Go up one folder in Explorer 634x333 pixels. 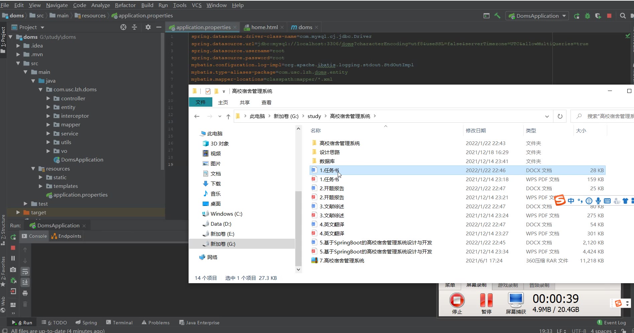[228, 116]
